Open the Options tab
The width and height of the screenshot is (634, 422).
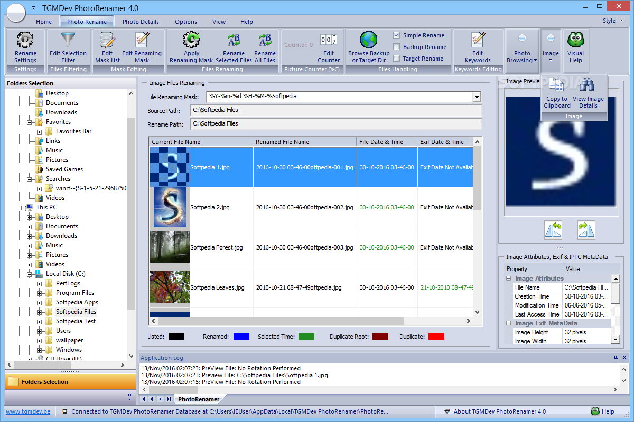pos(186,22)
